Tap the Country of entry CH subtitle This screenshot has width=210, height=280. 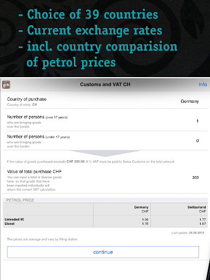point(22,105)
